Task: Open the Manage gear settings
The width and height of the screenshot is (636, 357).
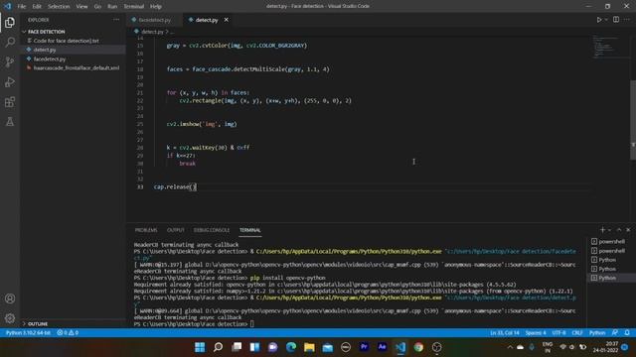Action: pyautogui.click(x=10, y=318)
